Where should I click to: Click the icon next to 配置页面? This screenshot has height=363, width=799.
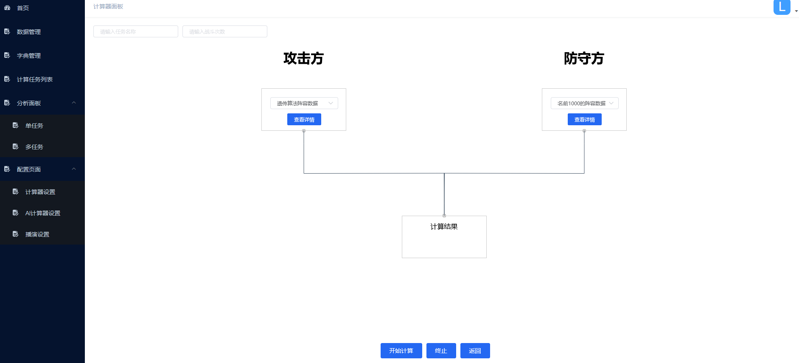pos(7,169)
